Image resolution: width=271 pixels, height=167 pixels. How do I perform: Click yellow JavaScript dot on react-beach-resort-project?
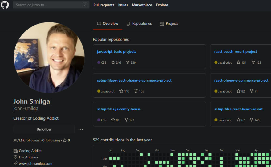point(216,62)
